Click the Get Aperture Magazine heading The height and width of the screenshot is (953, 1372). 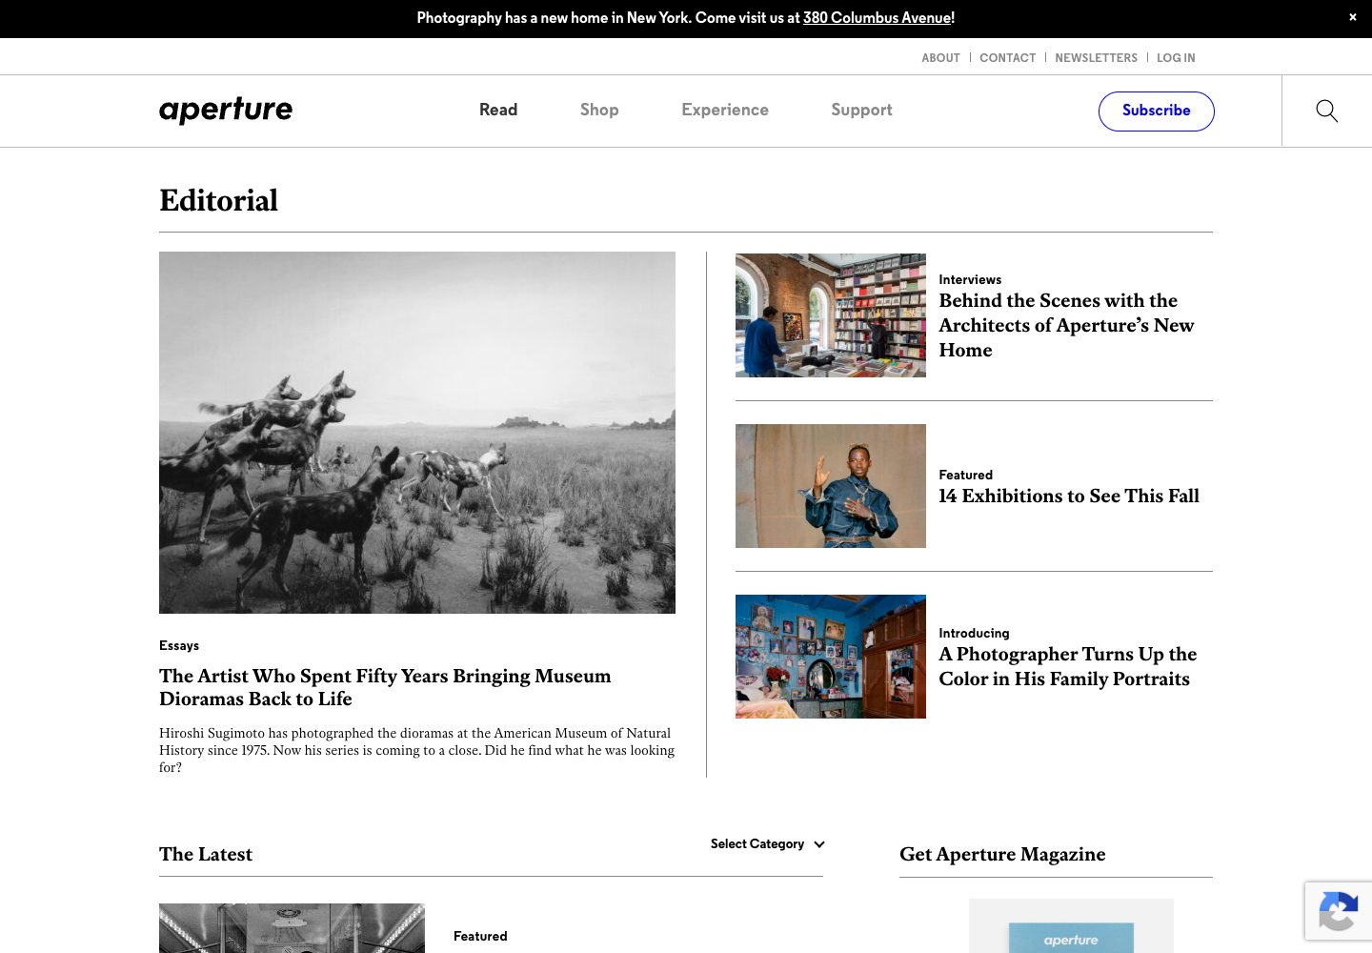1002,854
